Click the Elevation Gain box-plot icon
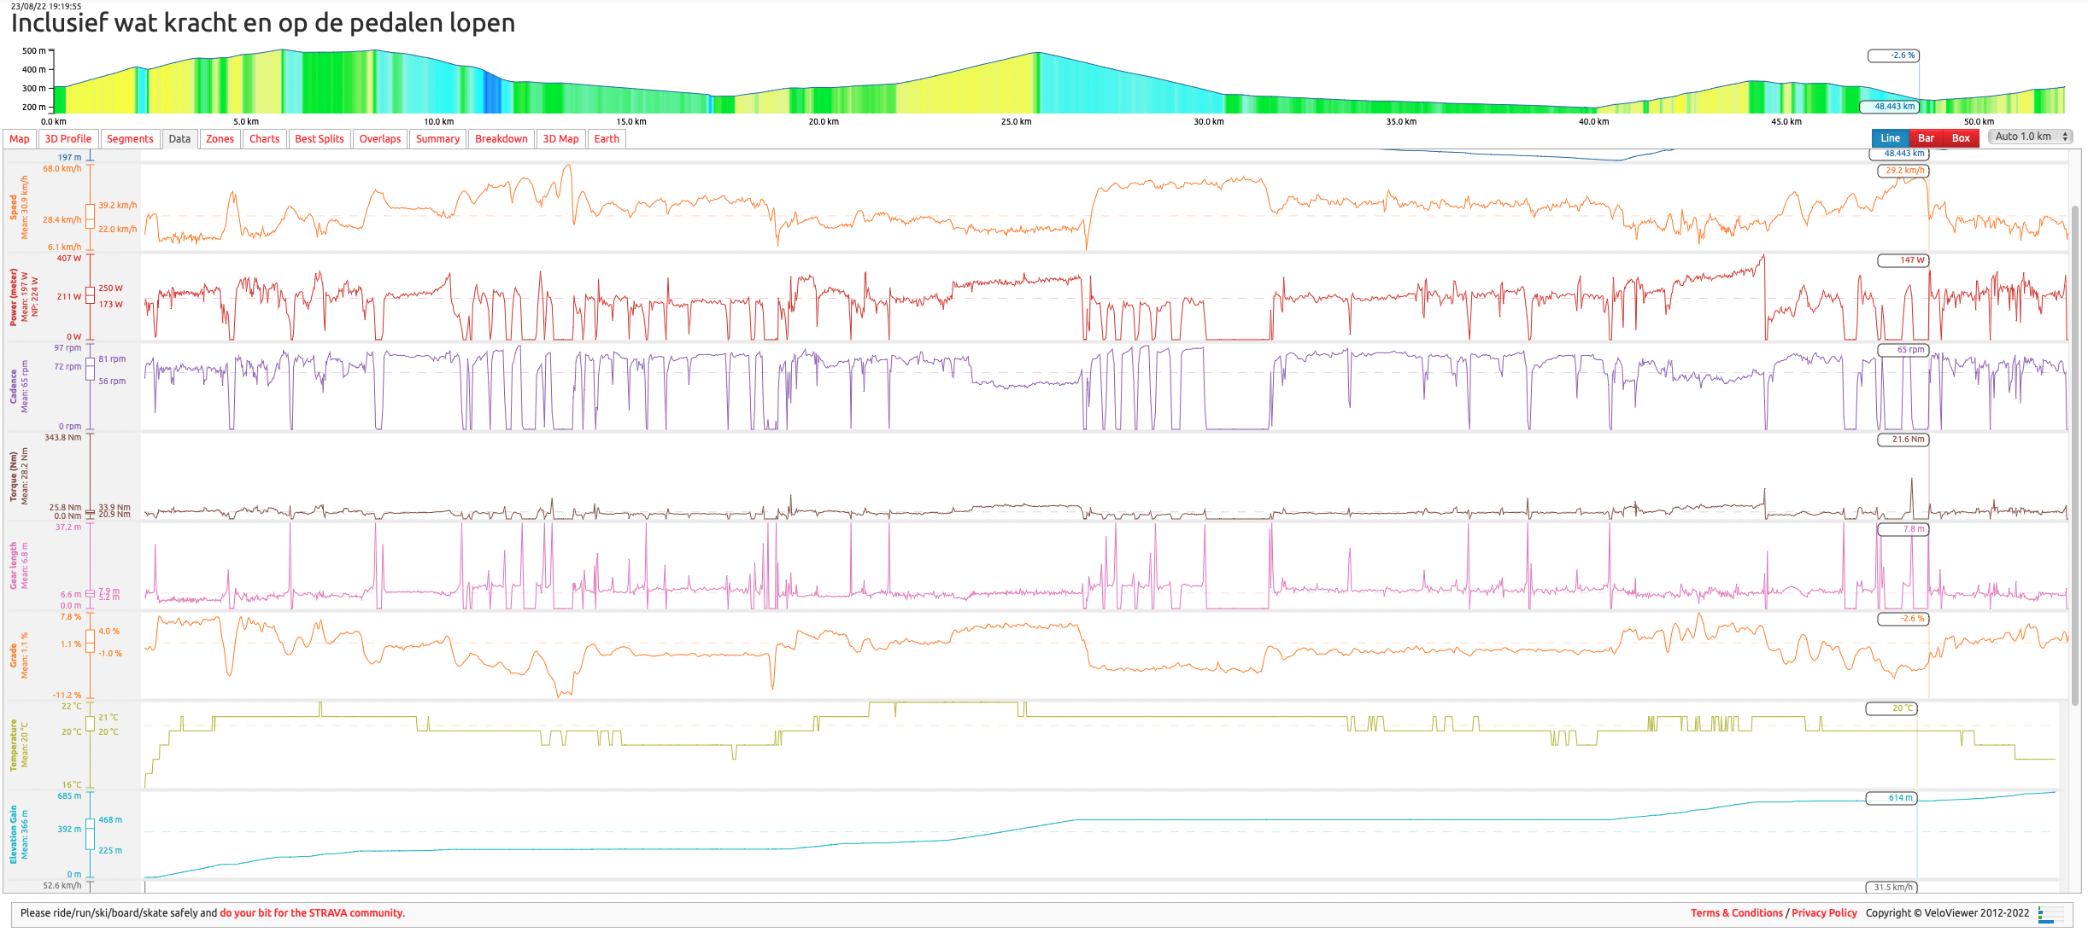The width and height of the screenshot is (2088, 932). click(90, 834)
